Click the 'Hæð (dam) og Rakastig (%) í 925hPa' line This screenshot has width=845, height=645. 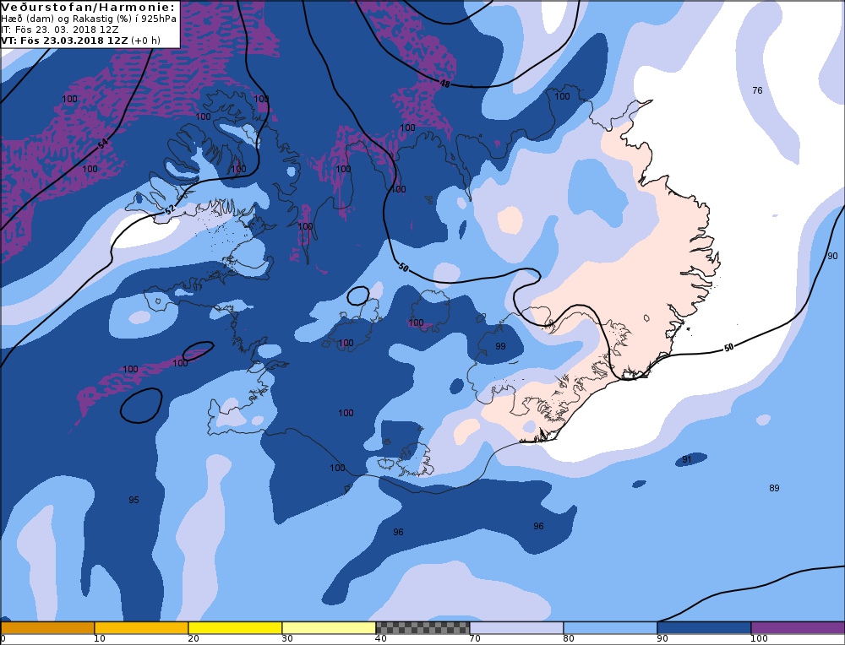pyautogui.click(x=89, y=19)
